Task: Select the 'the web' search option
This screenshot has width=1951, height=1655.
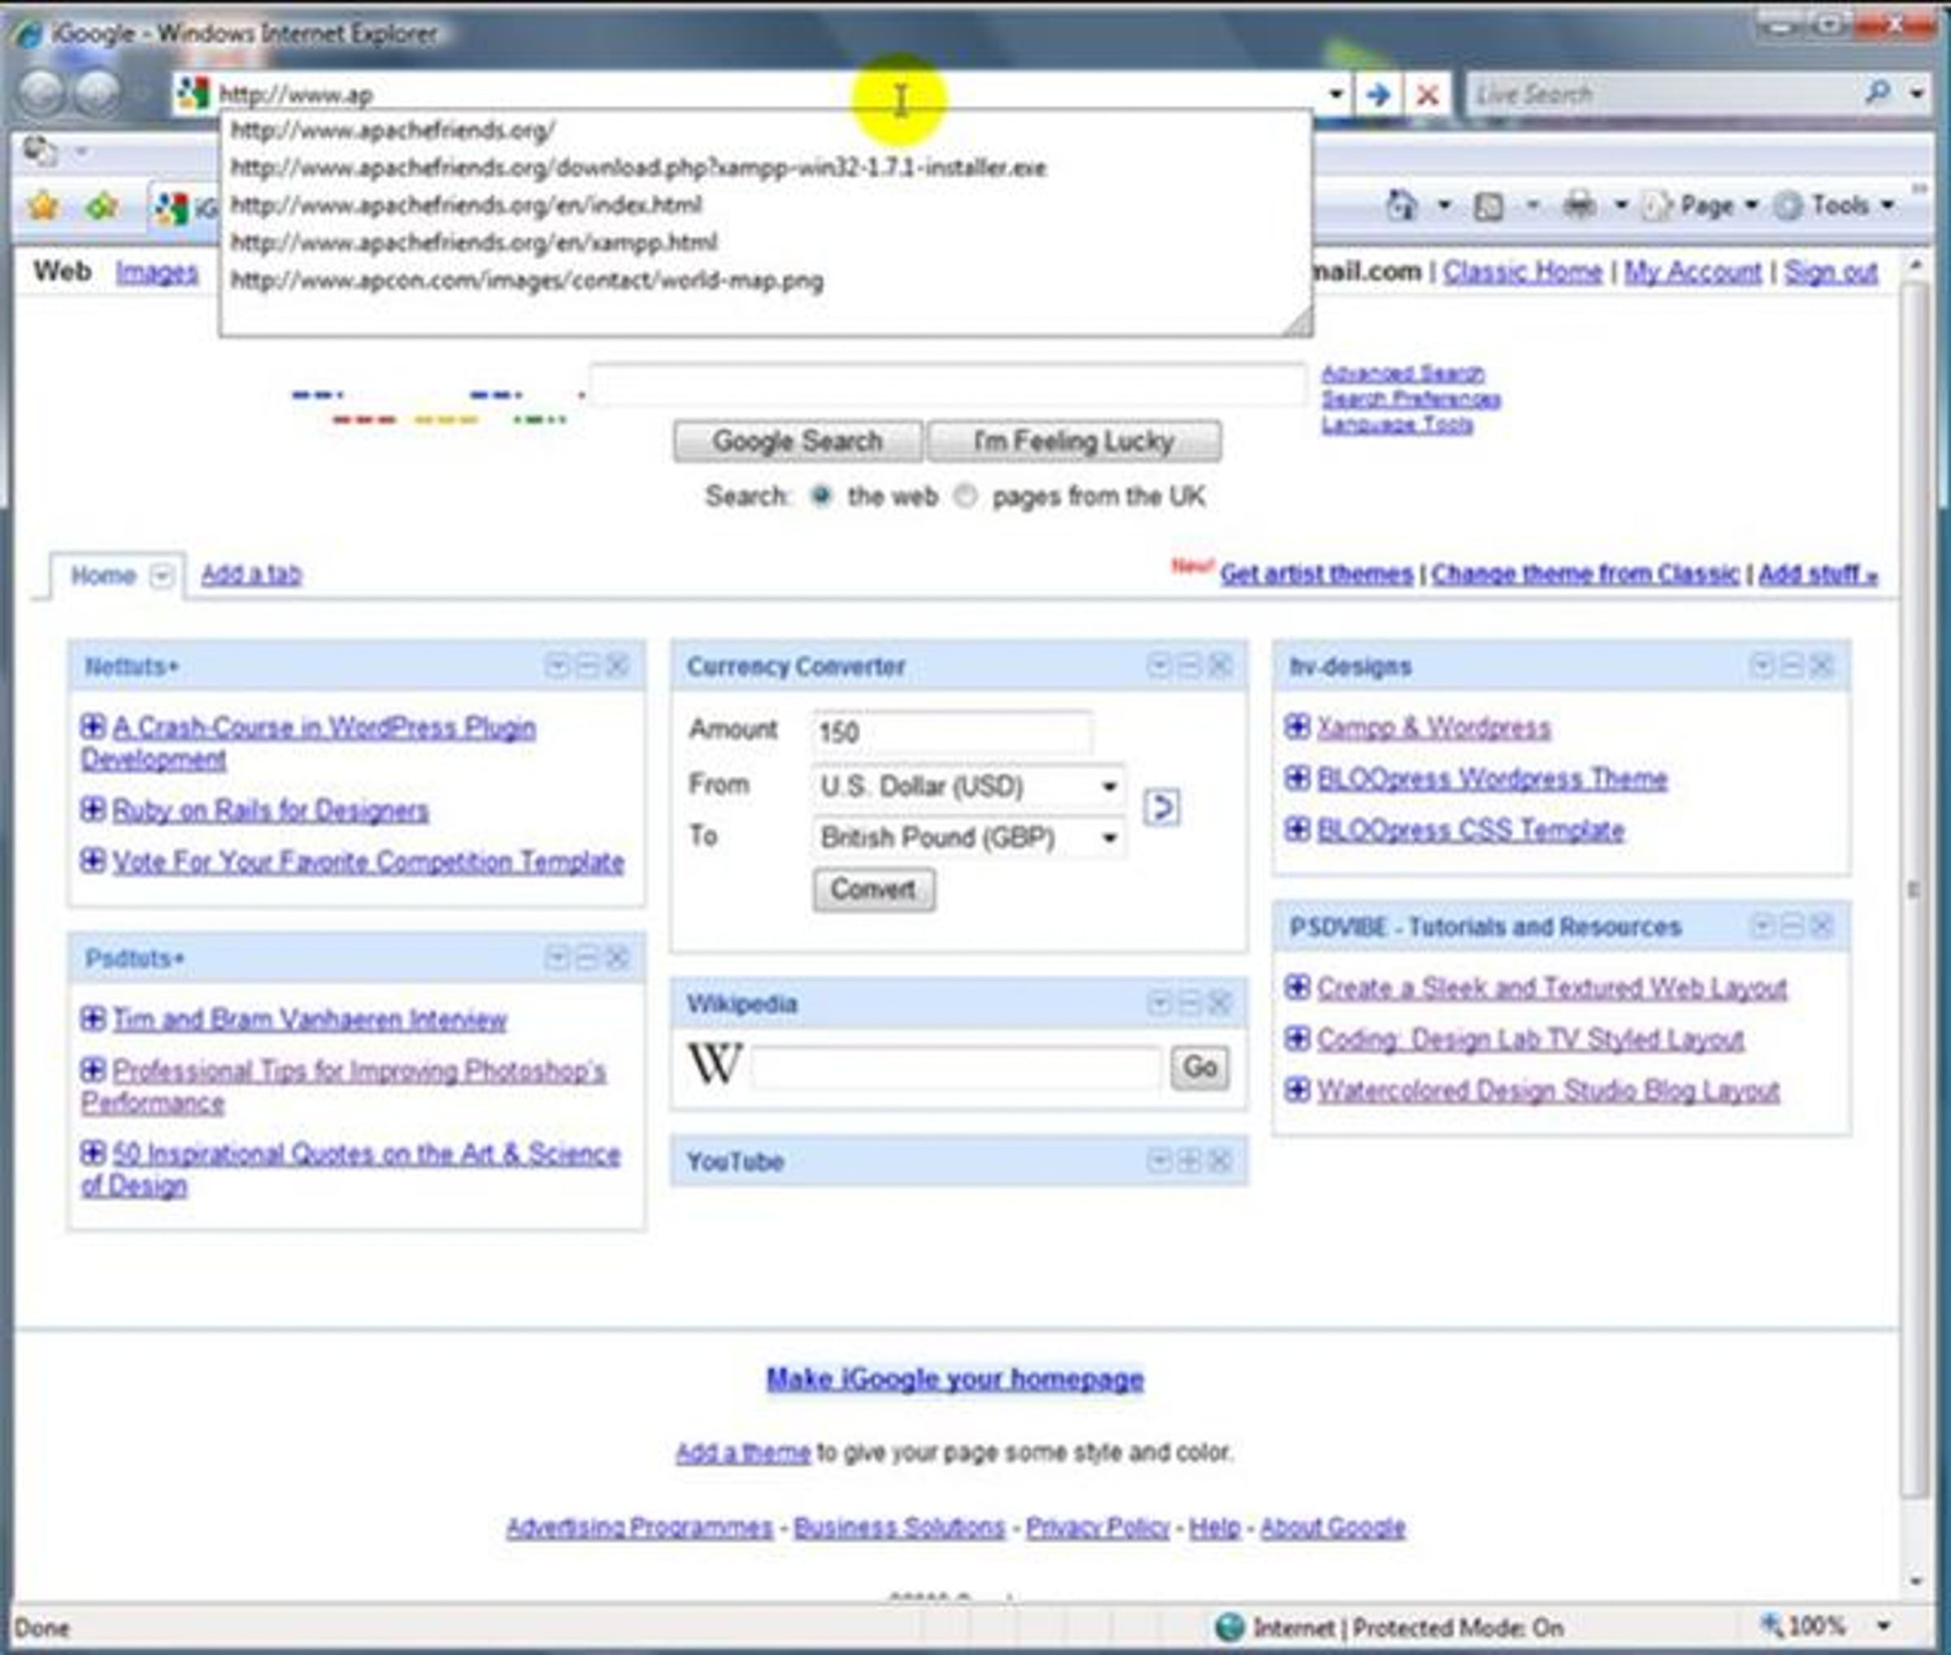Action: click(x=821, y=497)
